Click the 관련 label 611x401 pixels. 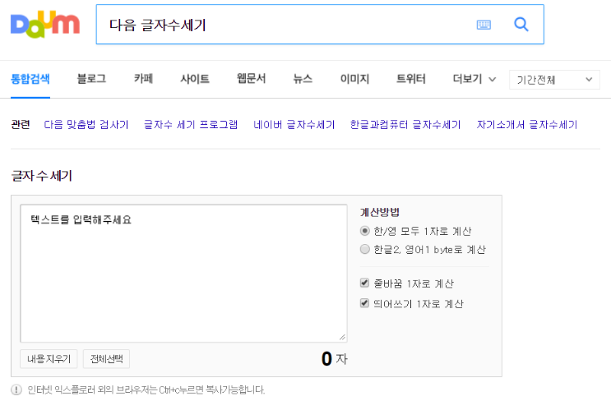(21, 125)
